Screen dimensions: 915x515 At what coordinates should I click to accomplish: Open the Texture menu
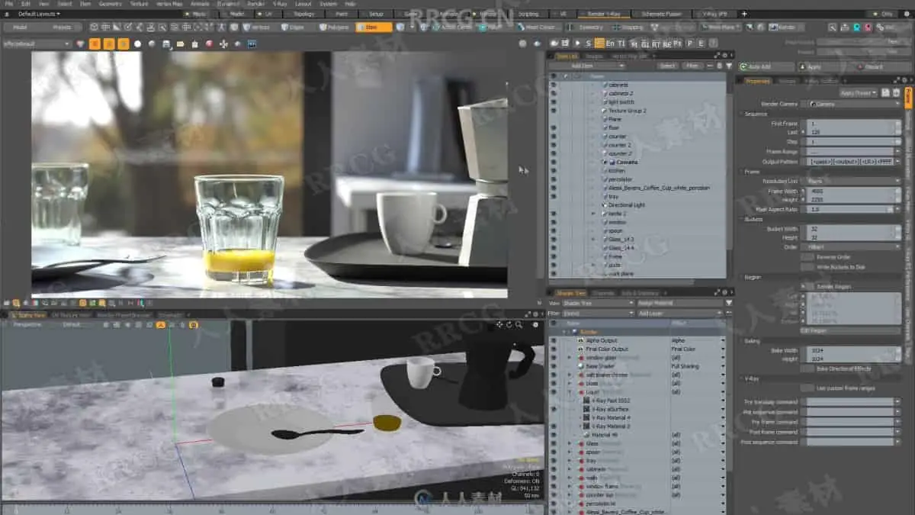(x=139, y=4)
